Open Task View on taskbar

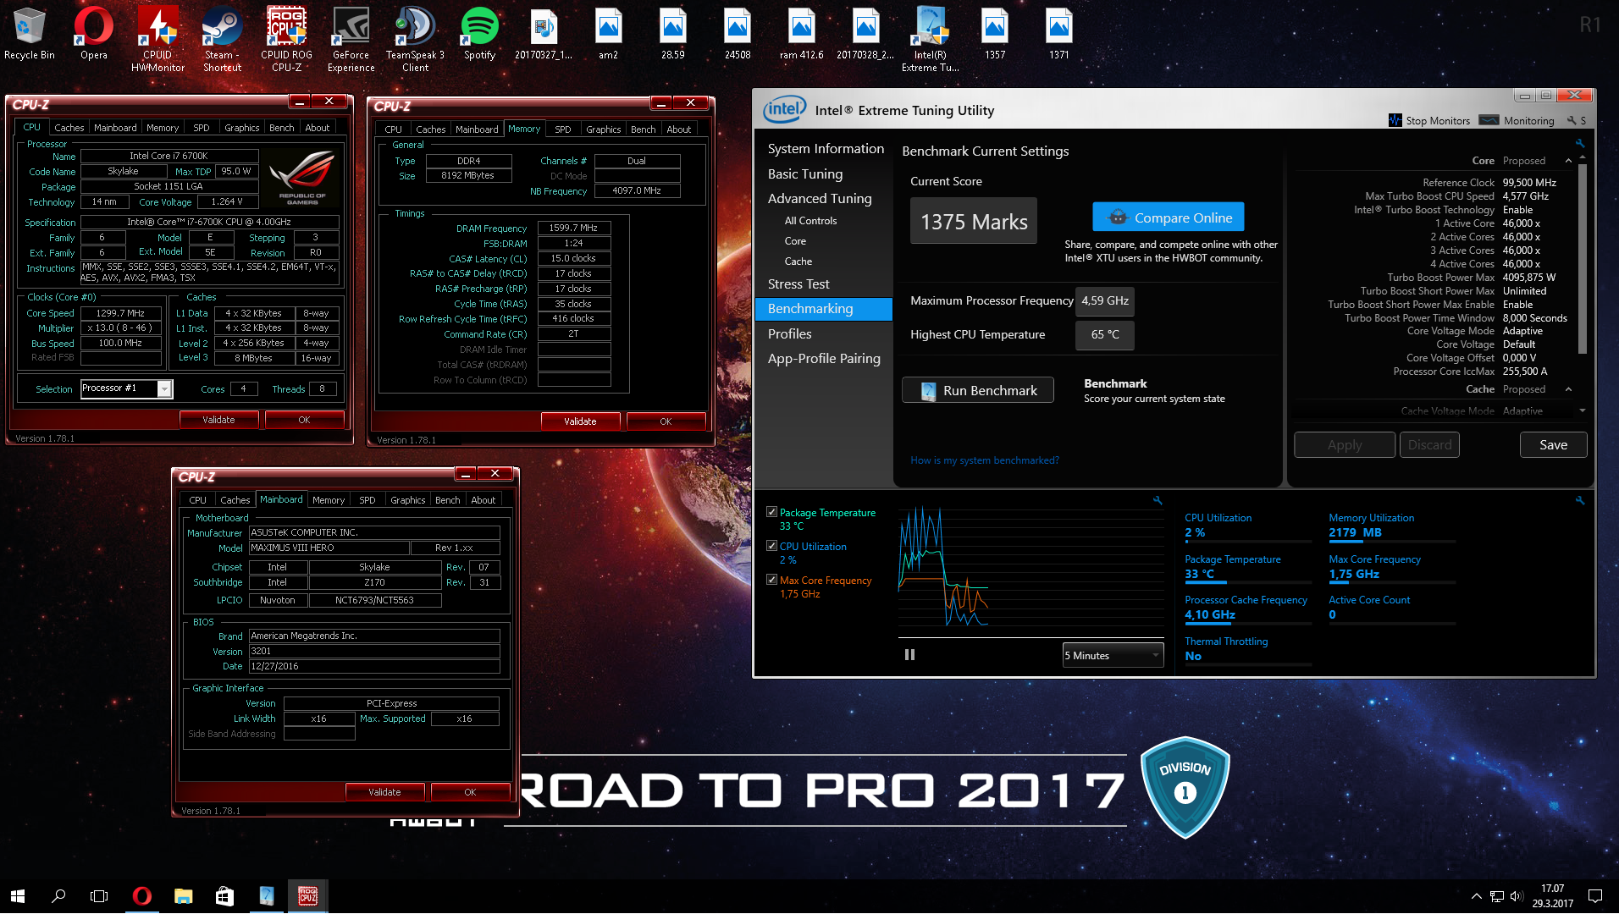point(99,895)
